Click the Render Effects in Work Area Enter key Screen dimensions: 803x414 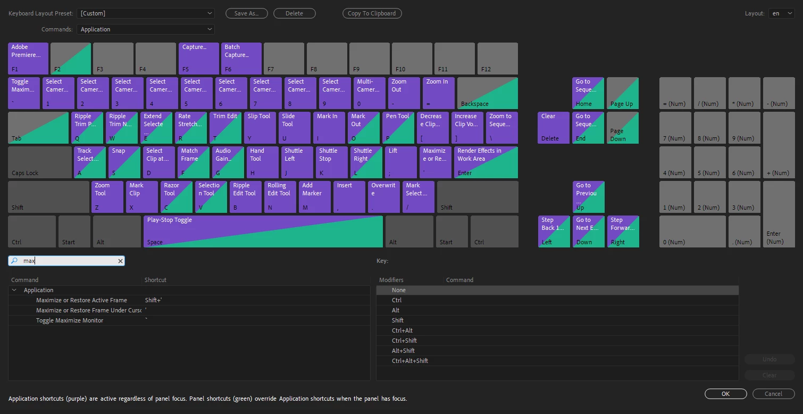486,162
